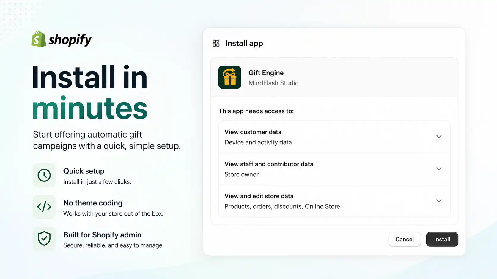The height and width of the screenshot is (279, 497).
Task: Click the shopify wordmark text
Action: tap(70, 40)
